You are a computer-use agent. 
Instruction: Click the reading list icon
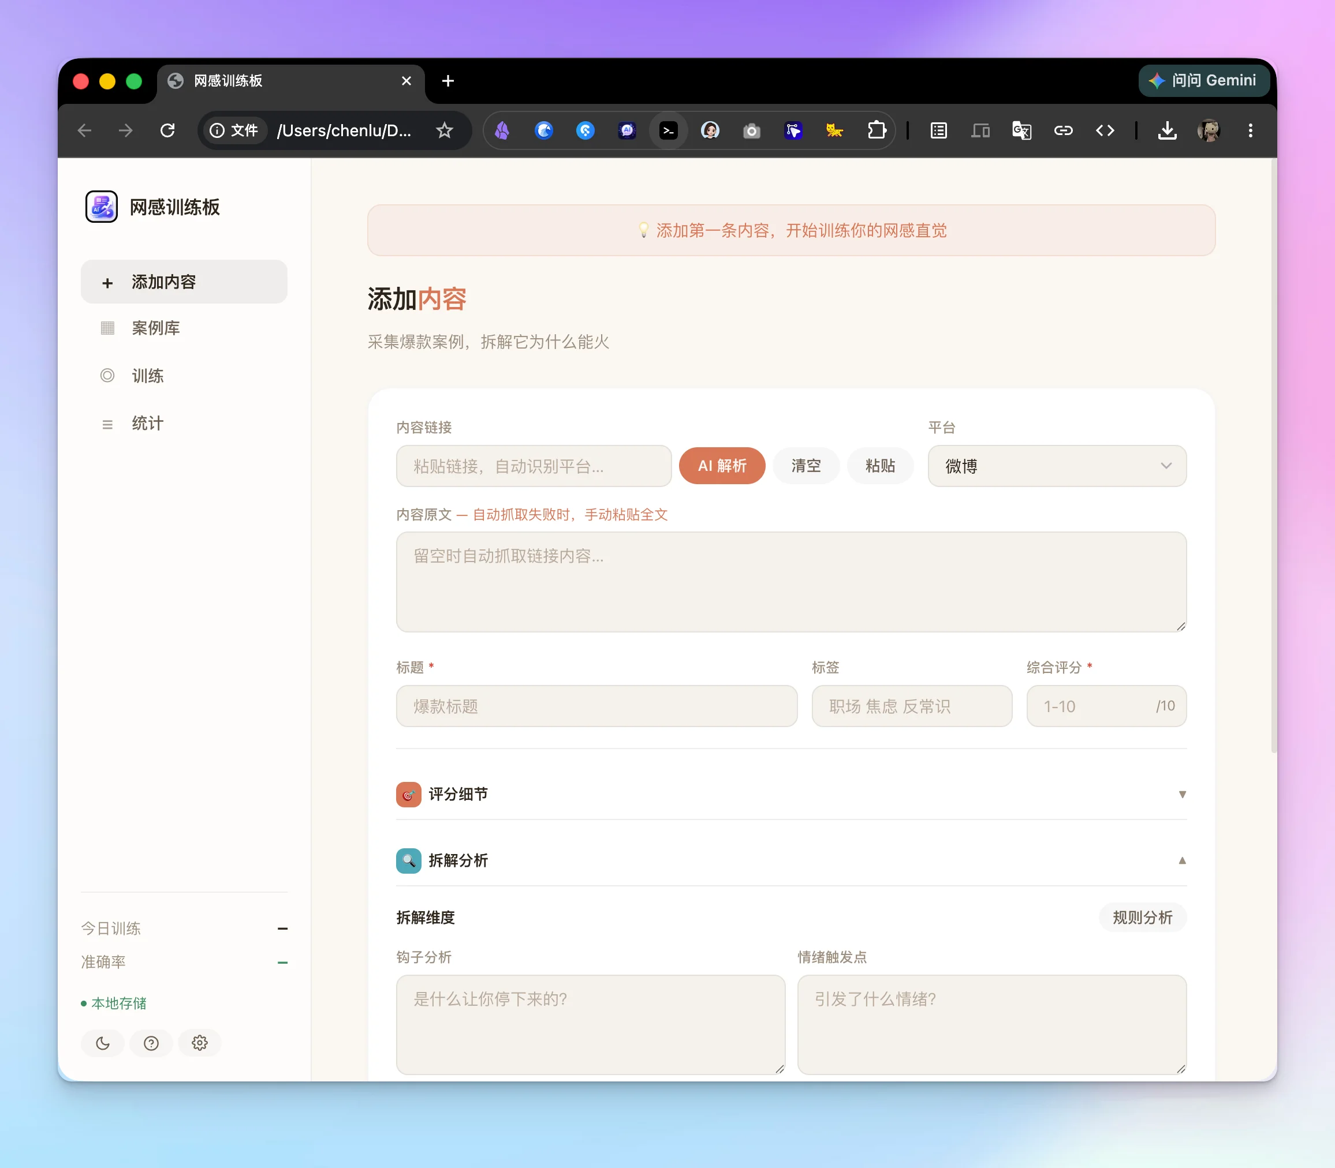[938, 130]
